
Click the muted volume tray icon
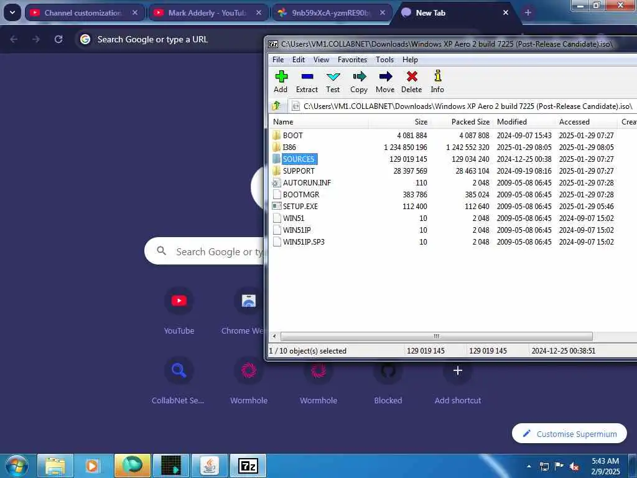point(574,467)
